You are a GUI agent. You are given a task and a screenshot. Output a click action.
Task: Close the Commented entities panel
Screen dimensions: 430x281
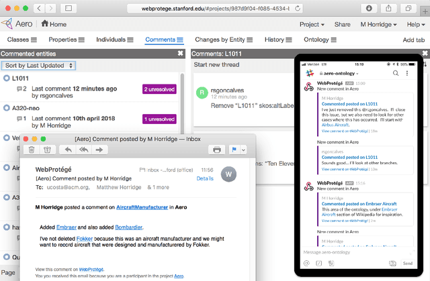click(x=180, y=53)
